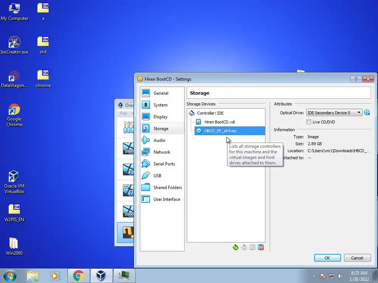The height and width of the screenshot is (283, 378).
Task: Open Oracle VM VirtualBox desktop shortcut
Action: [x=14, y=182]
